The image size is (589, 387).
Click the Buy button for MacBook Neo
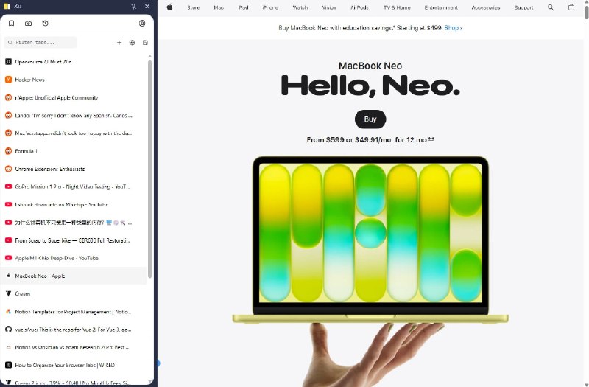370,119
